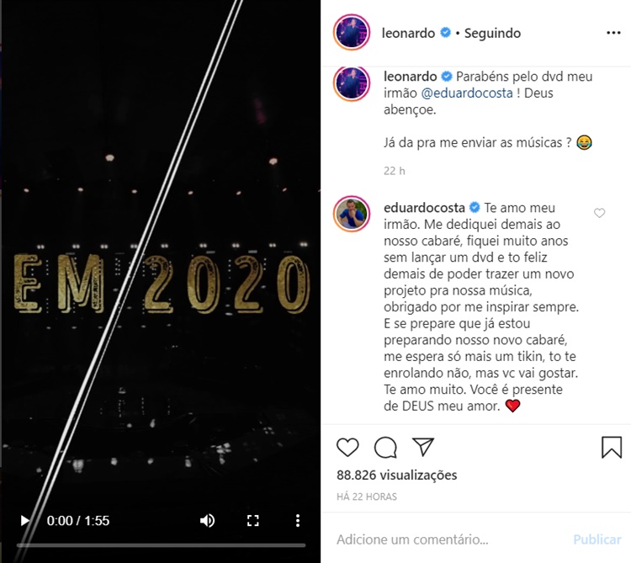
Task: Click eduardocosta commenter username
Action: (425, 208)
